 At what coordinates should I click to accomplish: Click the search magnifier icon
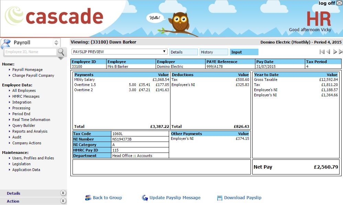tap(61, 52)
